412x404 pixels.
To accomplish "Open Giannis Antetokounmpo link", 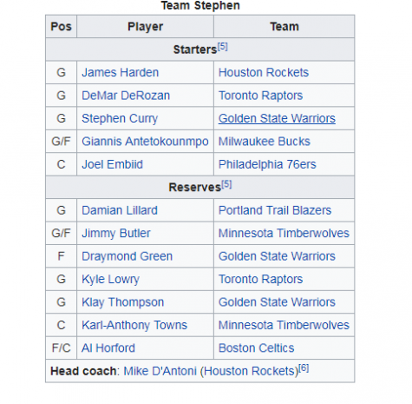I will (145, 142).
